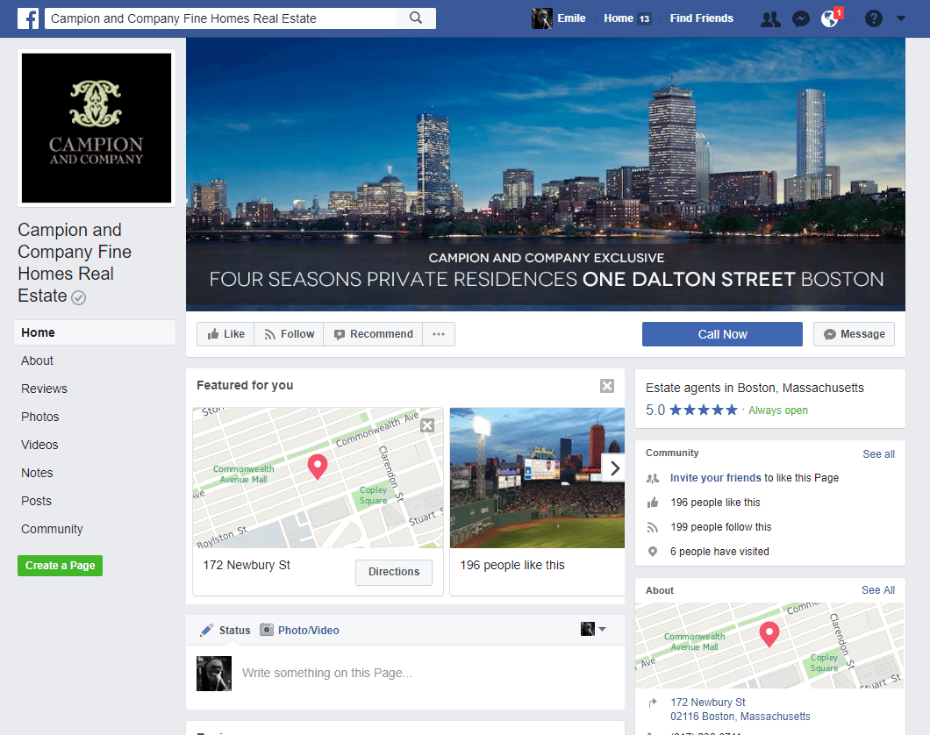Click the Create a Page button
This screenshot has height=735, width=930.
[60, 566]
